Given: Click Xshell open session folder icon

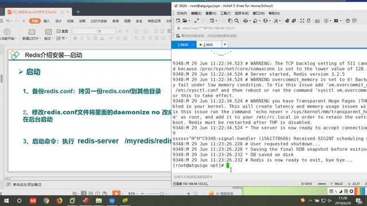Looking at the screenshot, I should (185, 21).
